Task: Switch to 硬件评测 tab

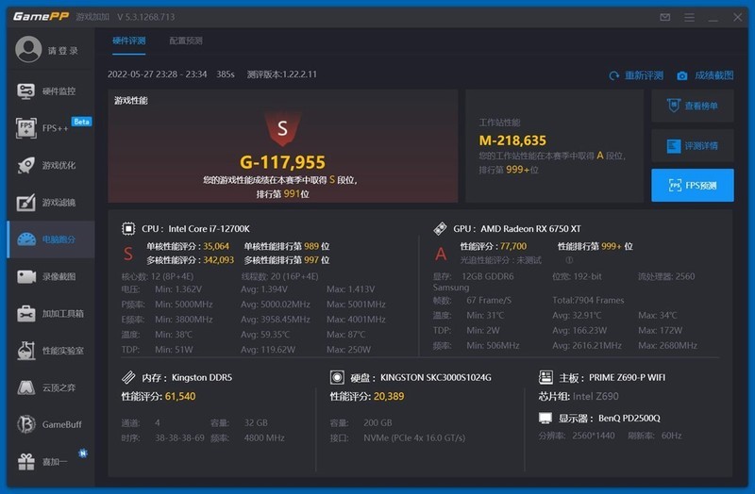Action: [x=129, y=41]
